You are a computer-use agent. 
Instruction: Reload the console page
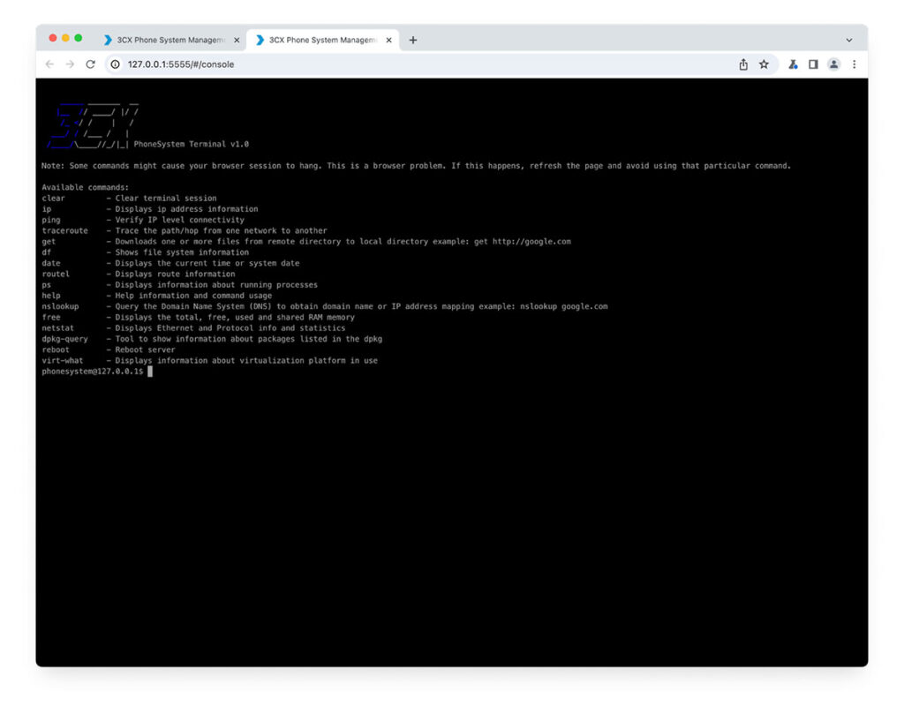click(x=91, y=64)
